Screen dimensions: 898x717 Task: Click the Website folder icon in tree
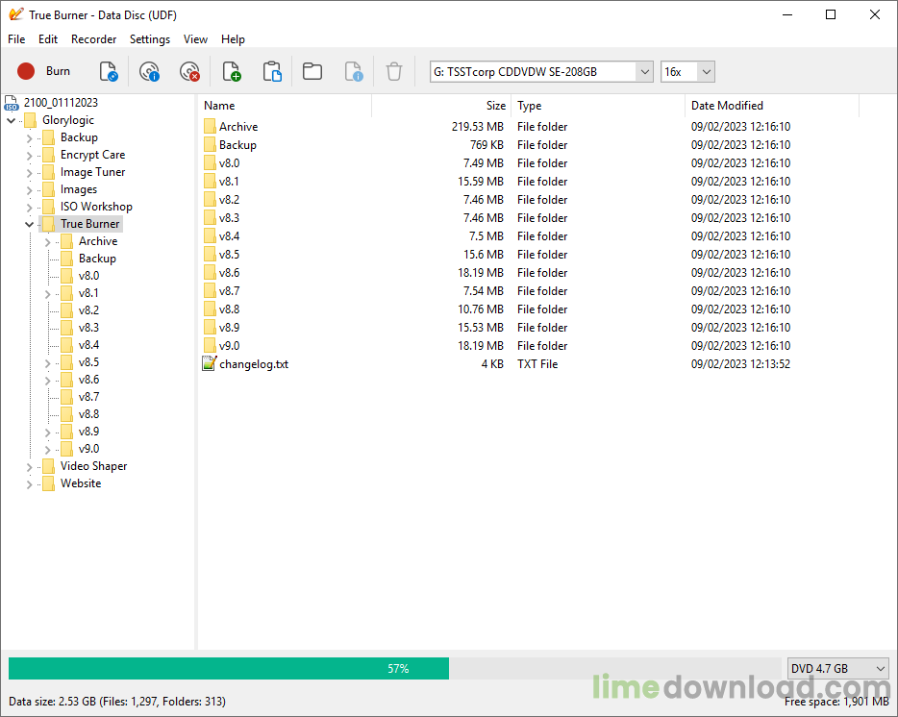point(49,483)
